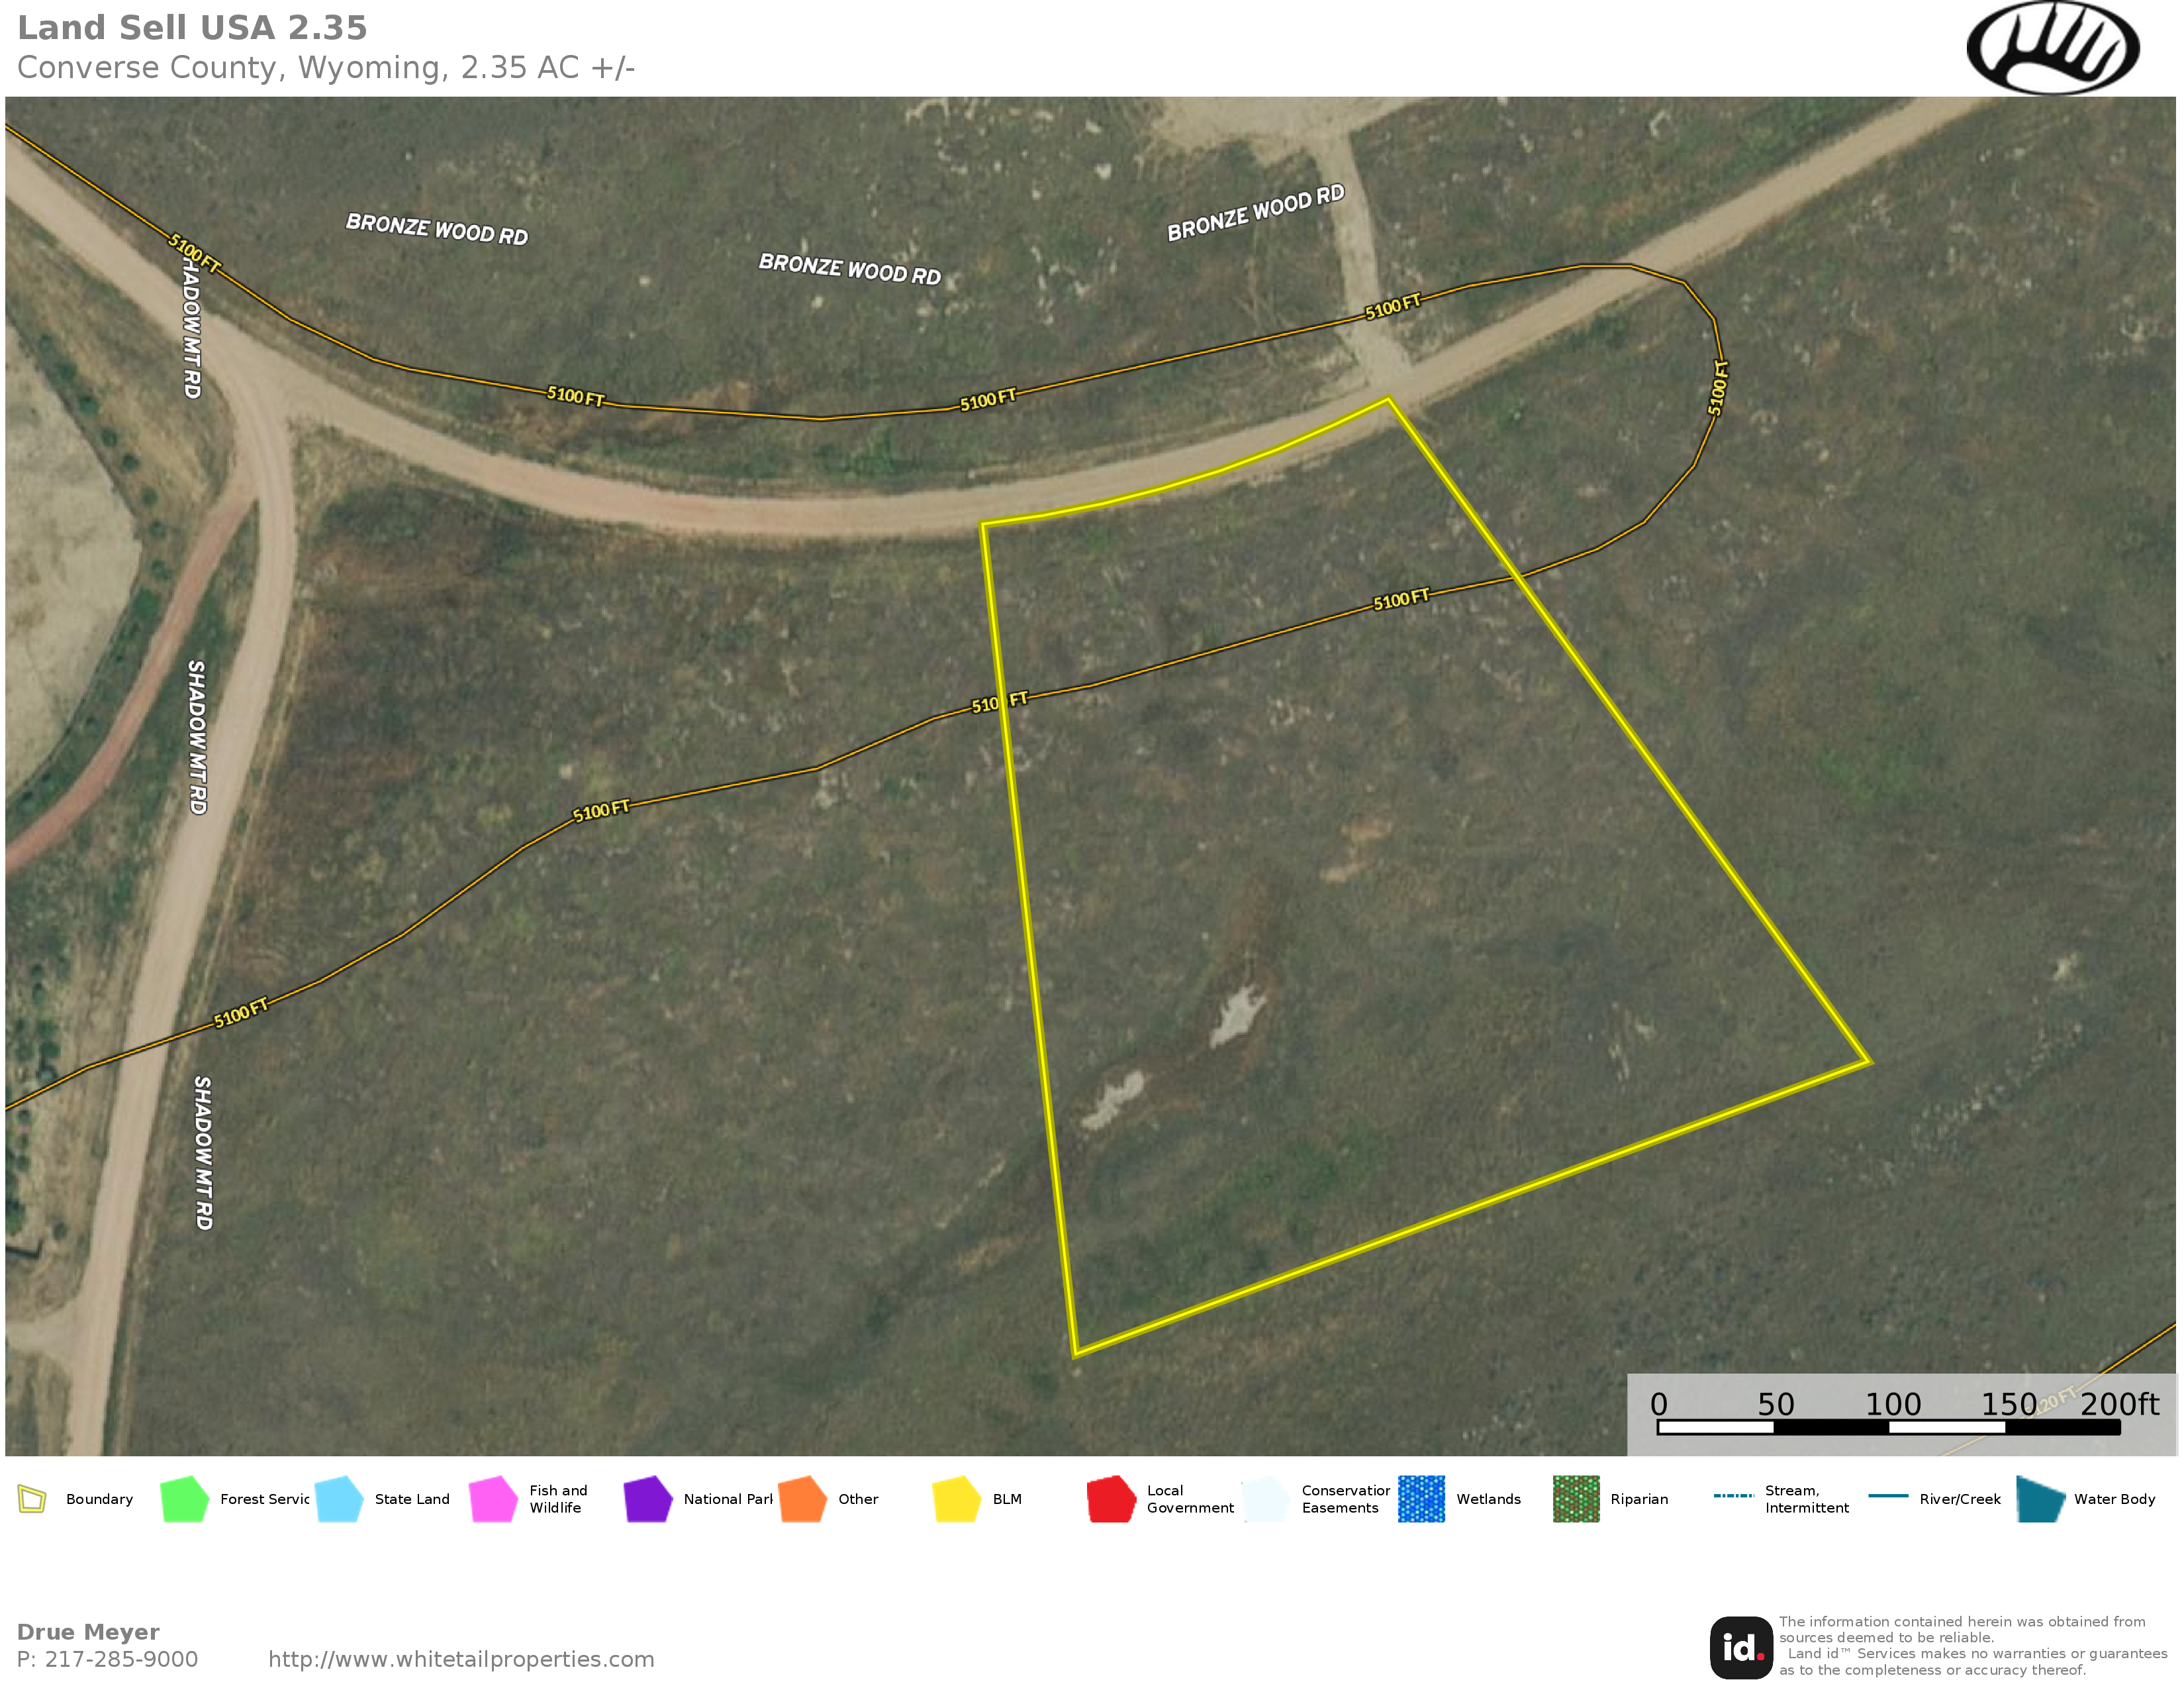Click the pink Fish and Wildlife swatch
This screenshot has height=1688, width=2184.
tap(493, 1499)
